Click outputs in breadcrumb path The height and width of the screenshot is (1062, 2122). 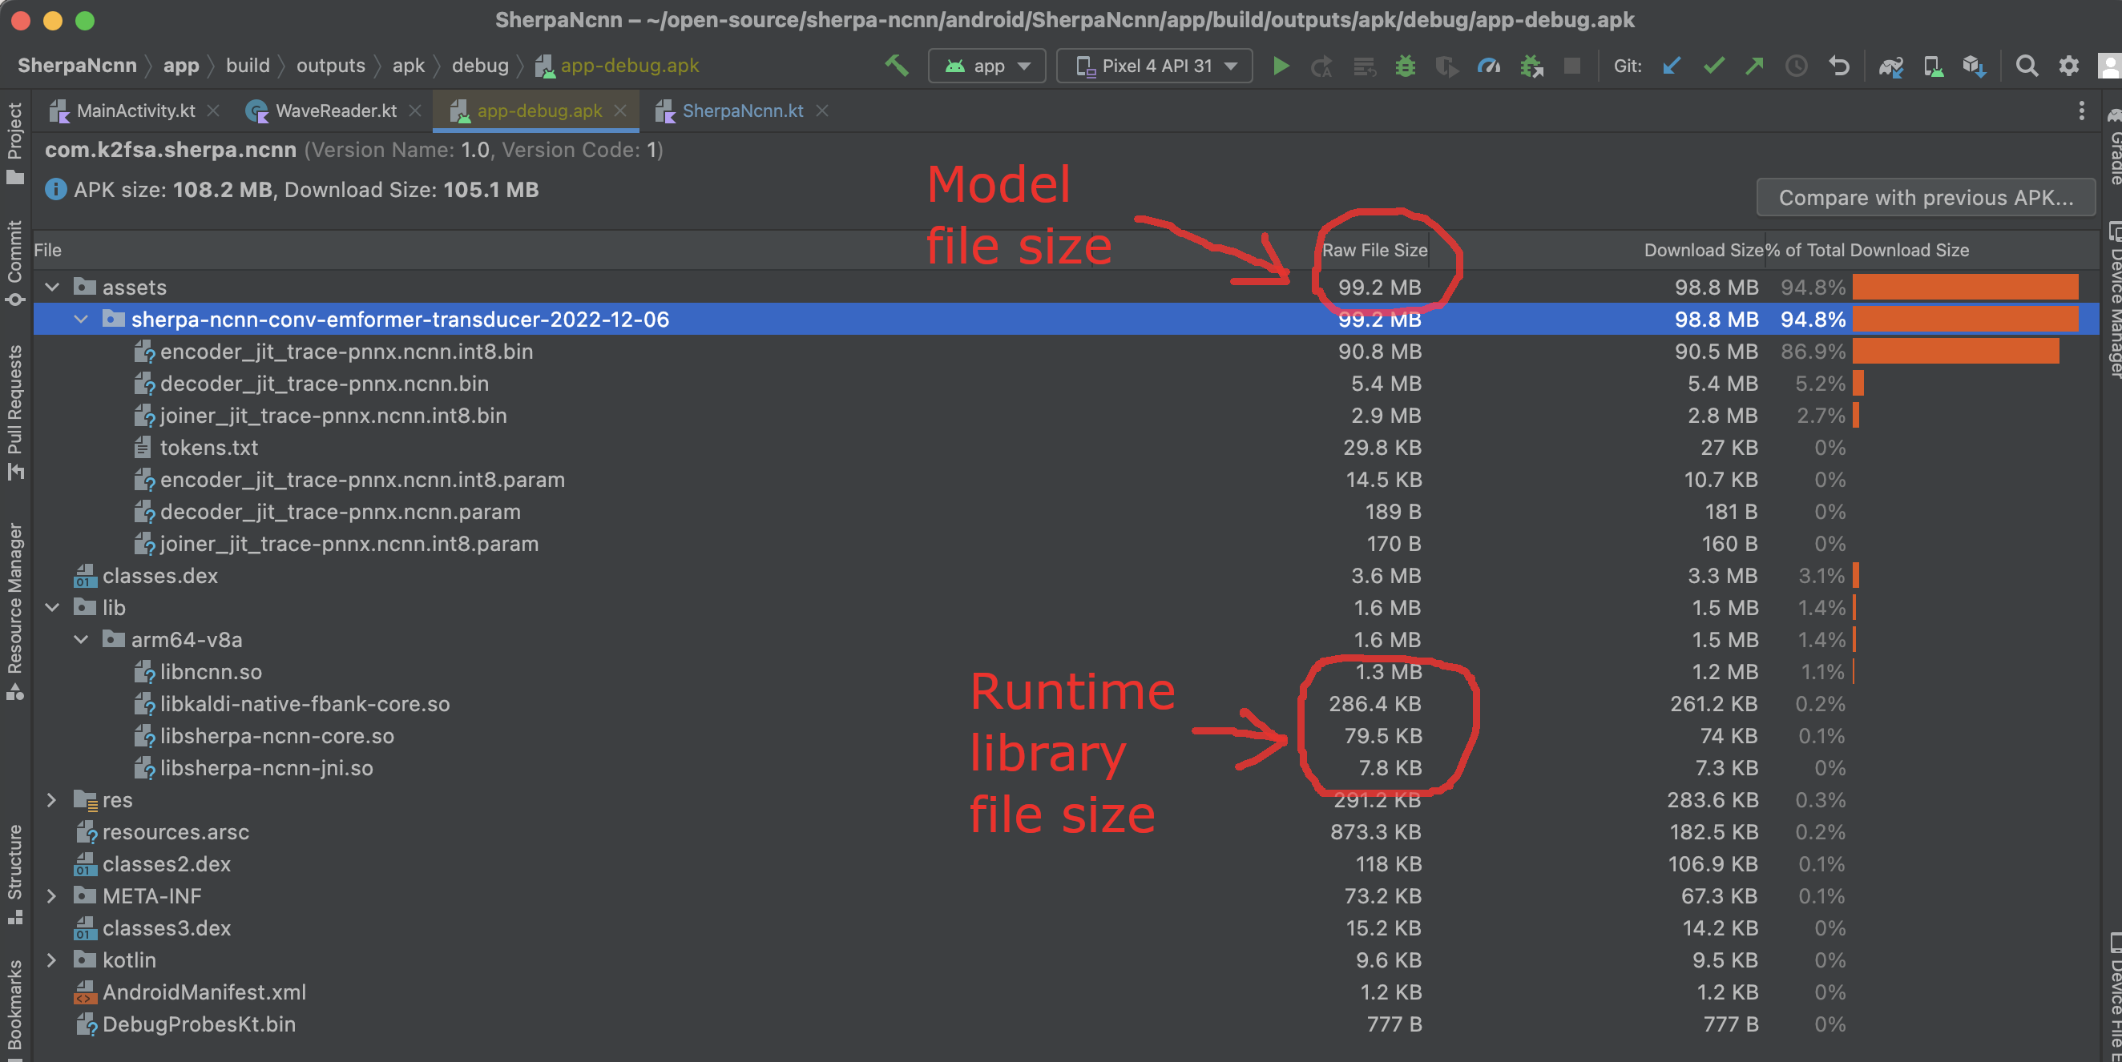pos(330,66)
